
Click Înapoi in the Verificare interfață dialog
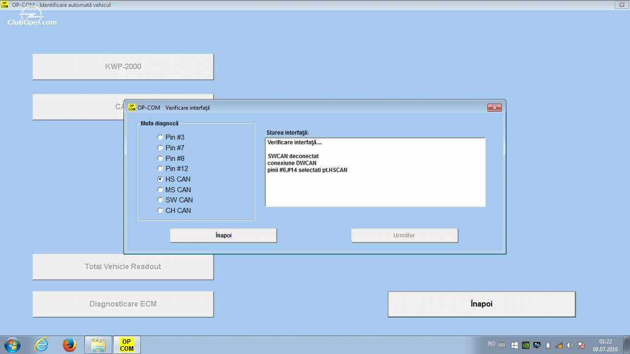coord(223,236)
